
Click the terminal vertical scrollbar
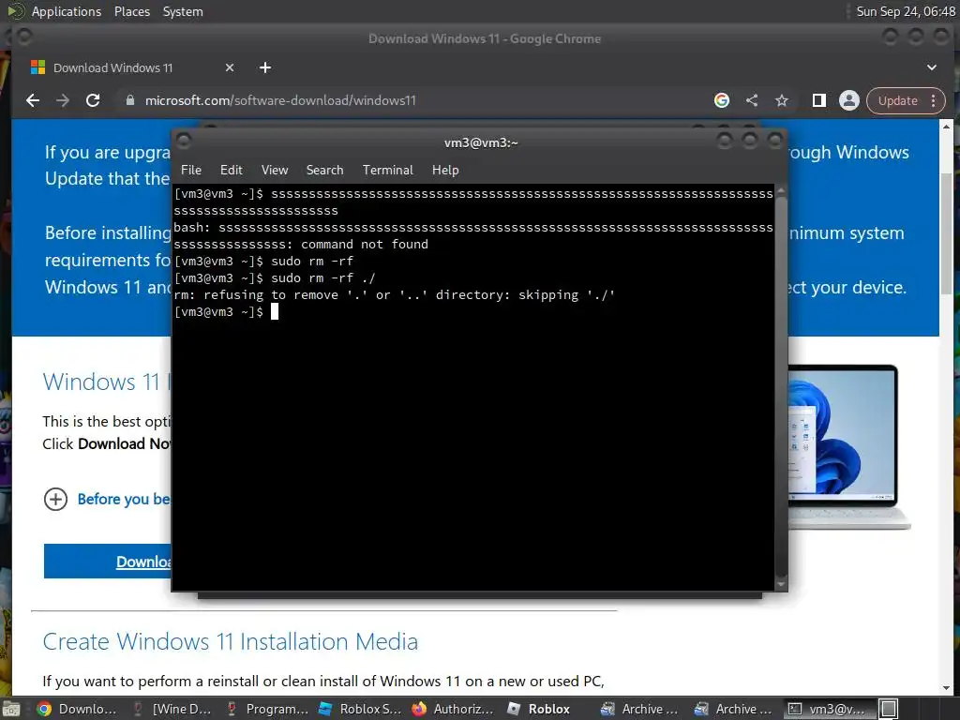(x=781, y=387)
